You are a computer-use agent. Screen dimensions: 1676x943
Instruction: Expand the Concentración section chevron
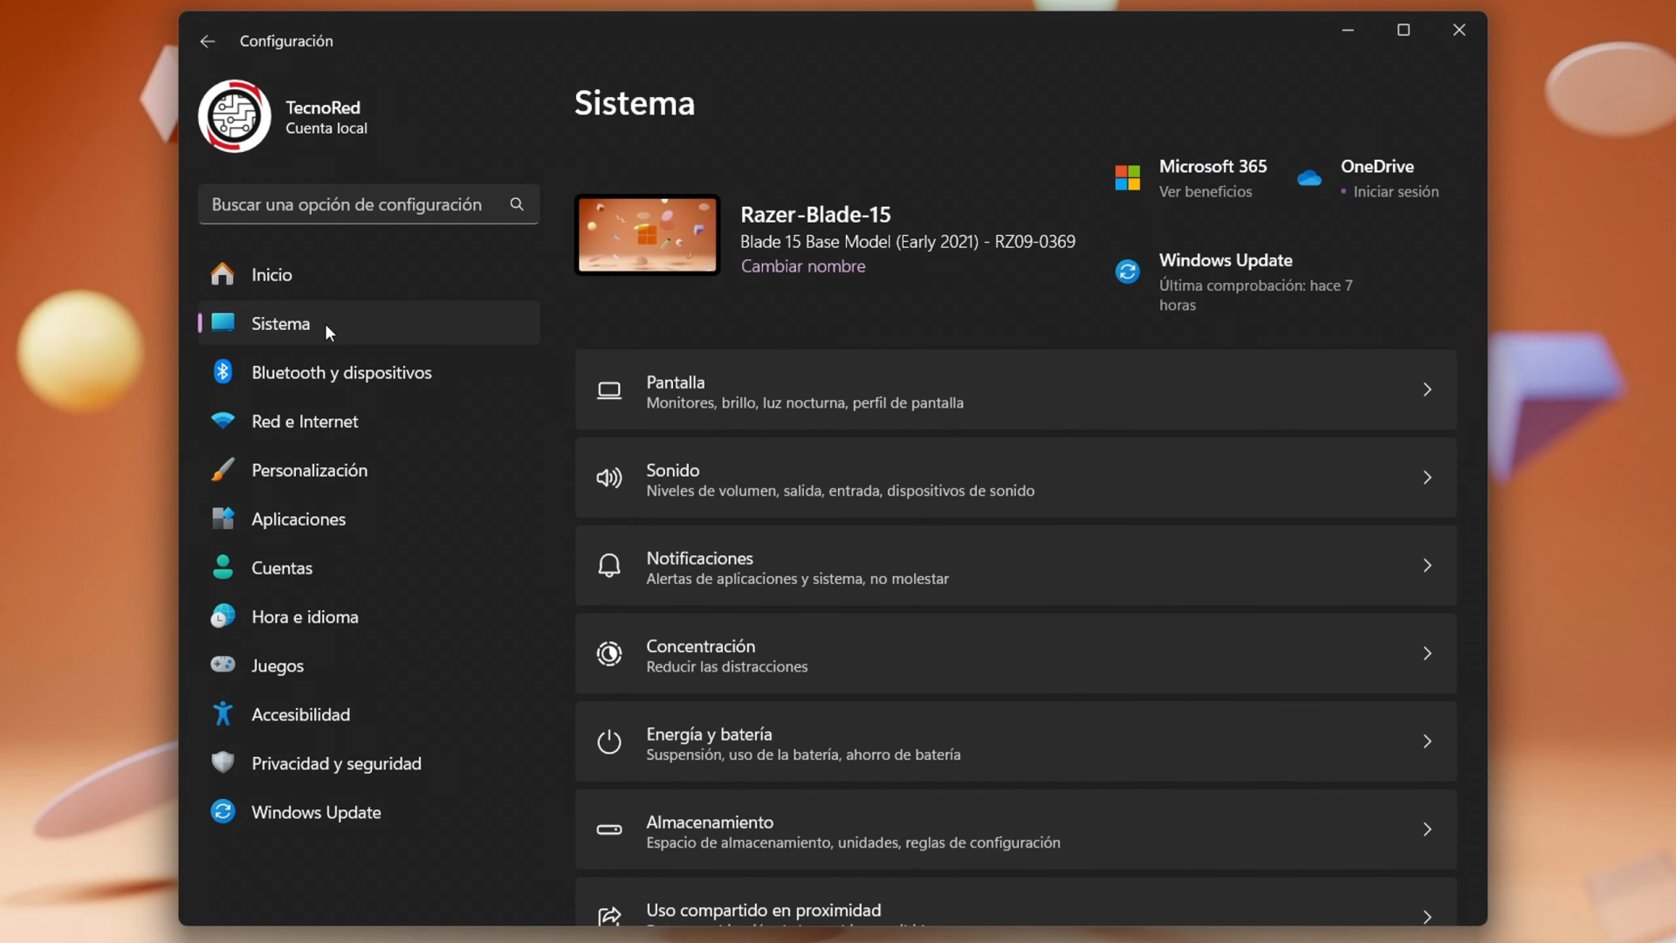coord(1427,653)
